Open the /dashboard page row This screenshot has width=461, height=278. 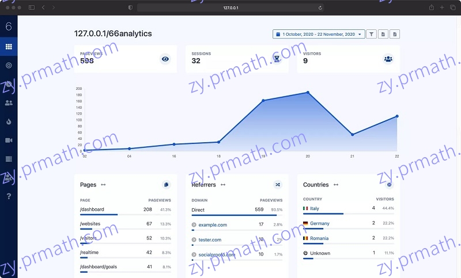(x=125, y=211)
